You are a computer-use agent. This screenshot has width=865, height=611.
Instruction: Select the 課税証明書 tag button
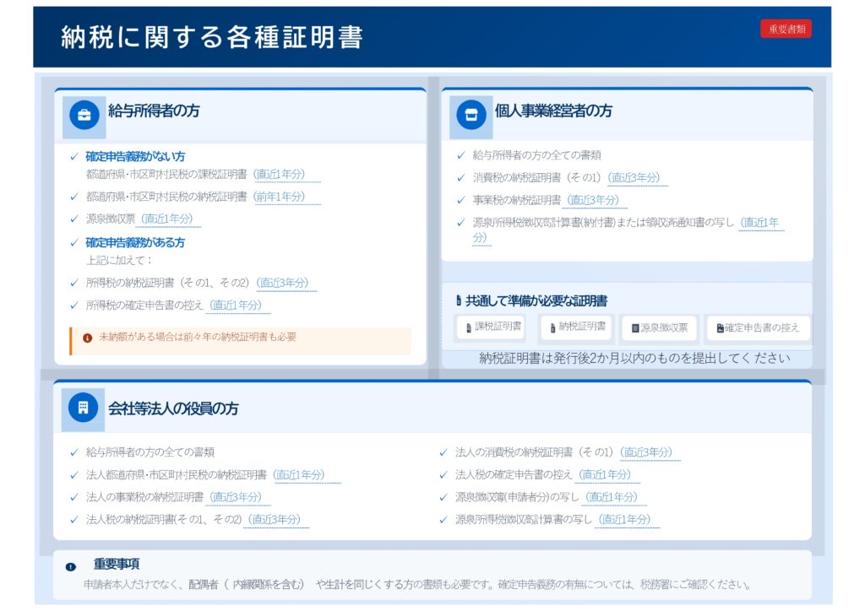click(x=491, y=327)
